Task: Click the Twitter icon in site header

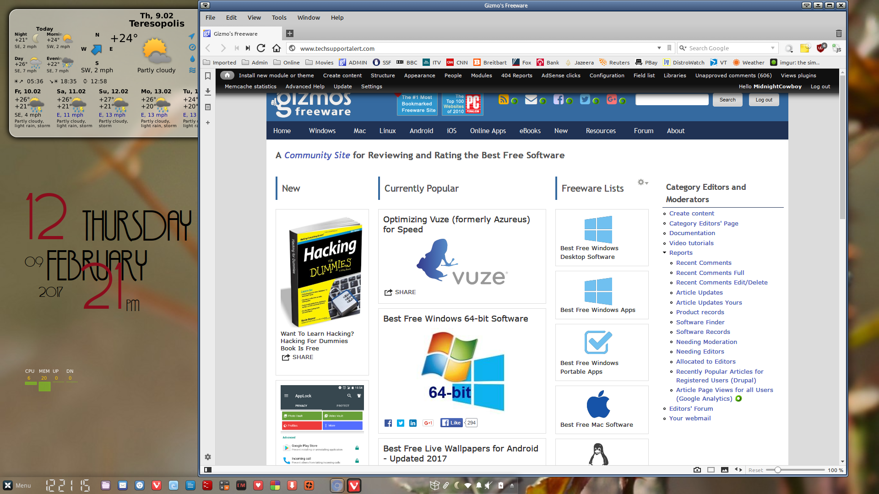Action: coord(585,100)
